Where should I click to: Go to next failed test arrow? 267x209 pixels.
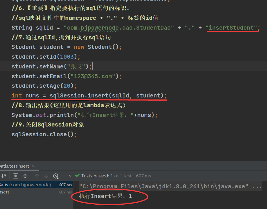tap(46, 176)
